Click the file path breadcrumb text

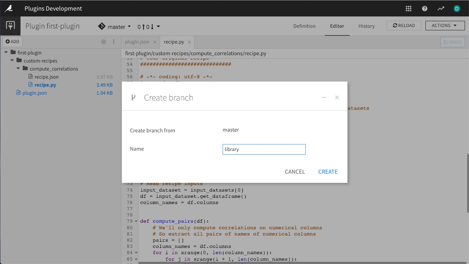(196, 53)
